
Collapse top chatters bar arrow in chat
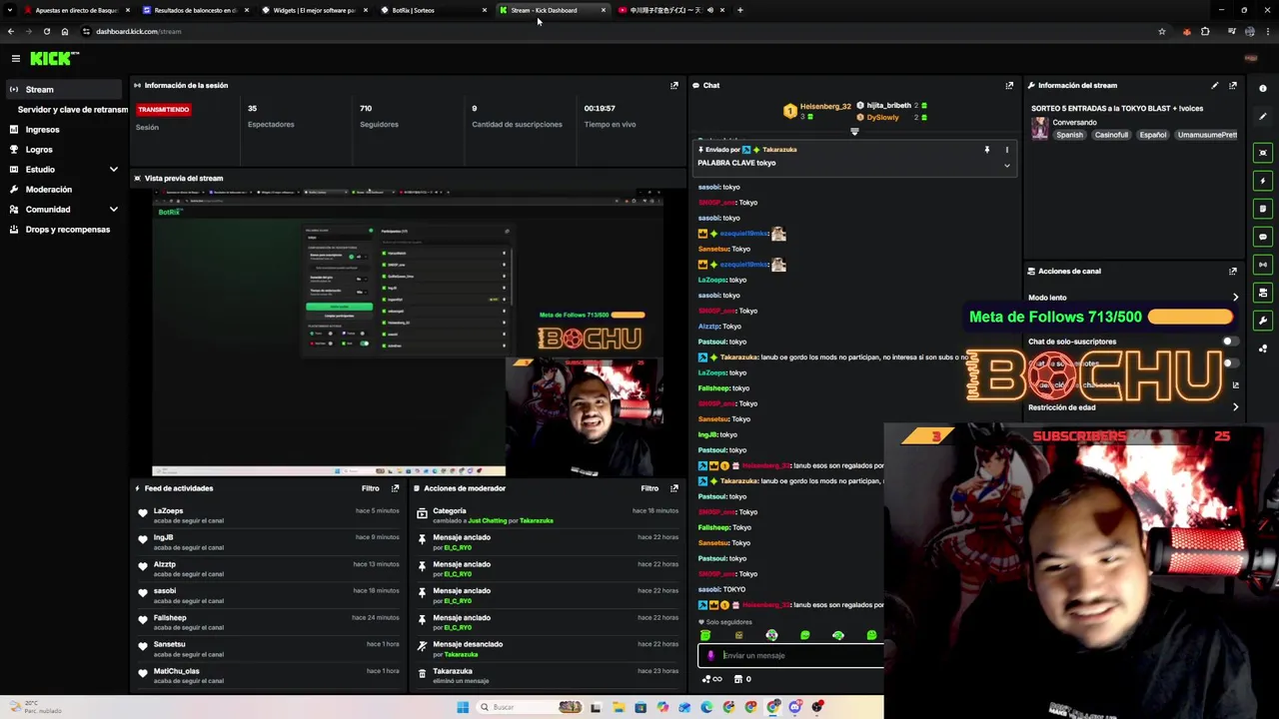[x=854, y=131]
